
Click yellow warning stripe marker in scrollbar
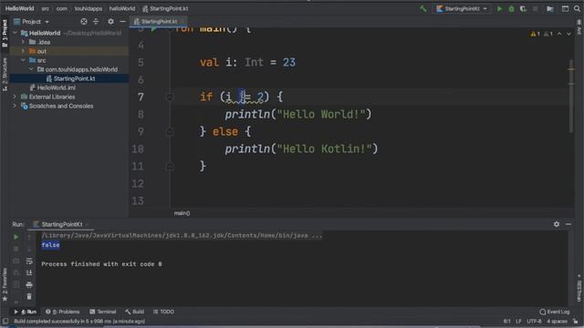pyautogui.click(x=571, y=69)
